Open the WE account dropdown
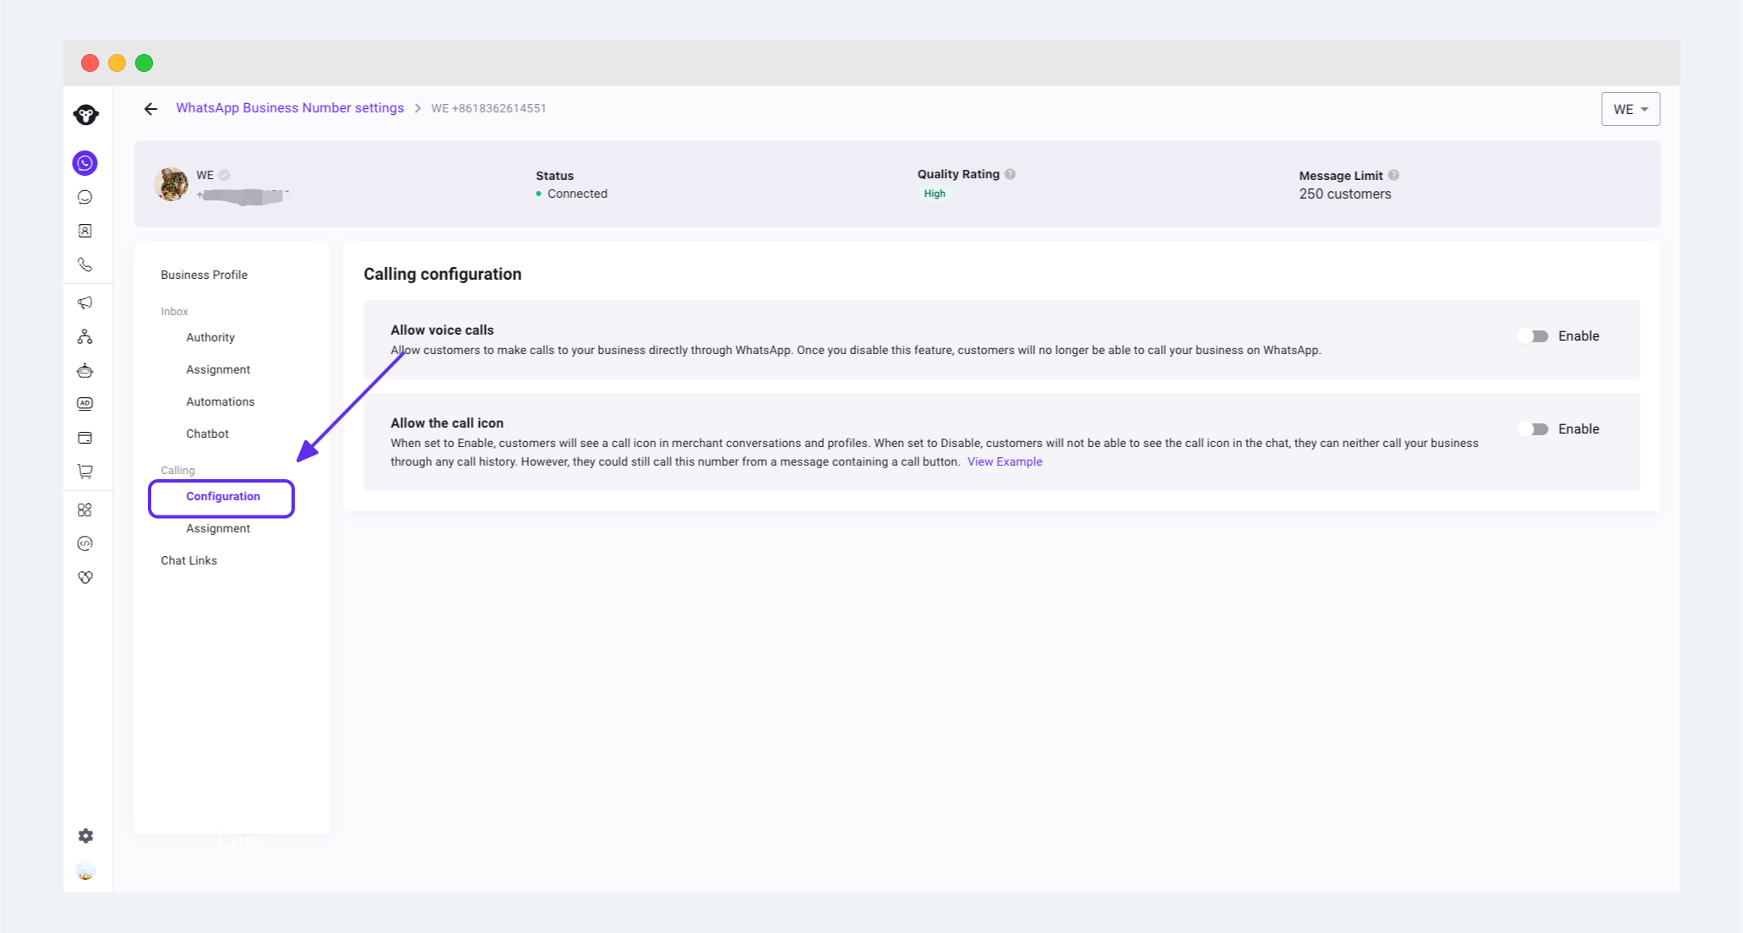 [1630, 110]
